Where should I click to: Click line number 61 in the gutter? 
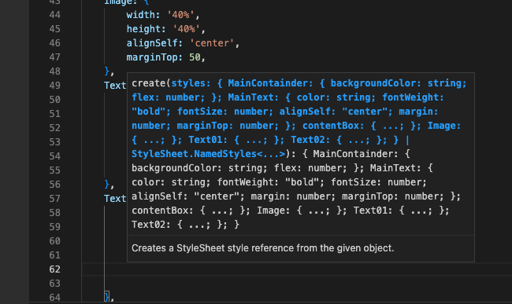[x=55, y=255]
